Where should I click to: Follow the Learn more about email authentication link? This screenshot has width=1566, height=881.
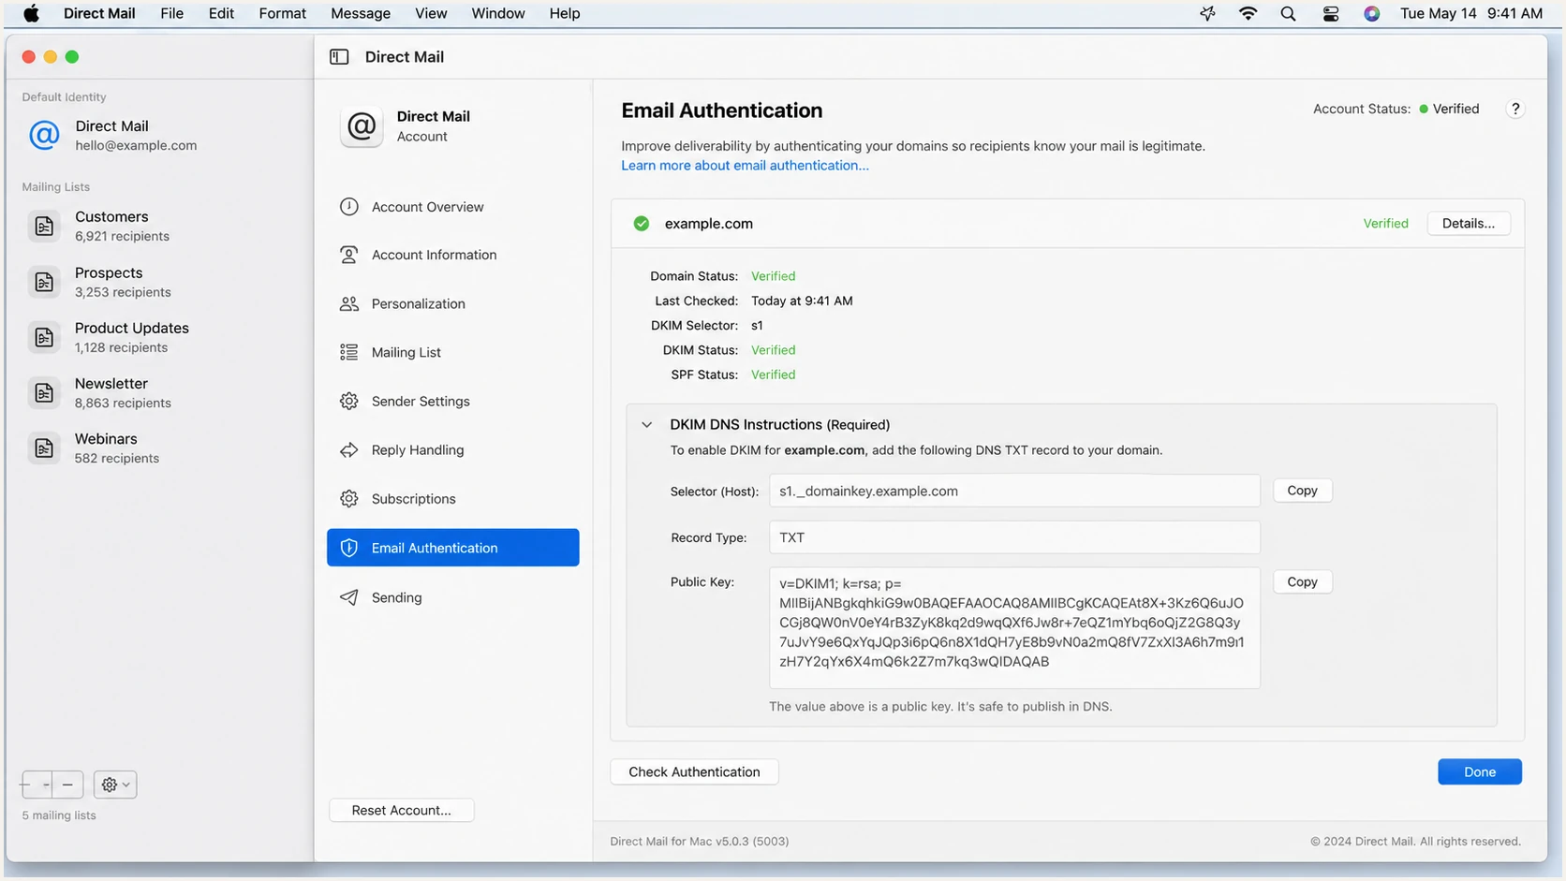pos(745,166)
